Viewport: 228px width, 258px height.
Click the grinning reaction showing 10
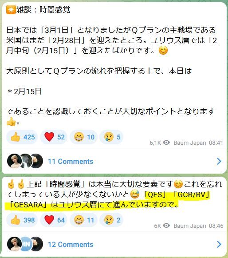point(83,137)
